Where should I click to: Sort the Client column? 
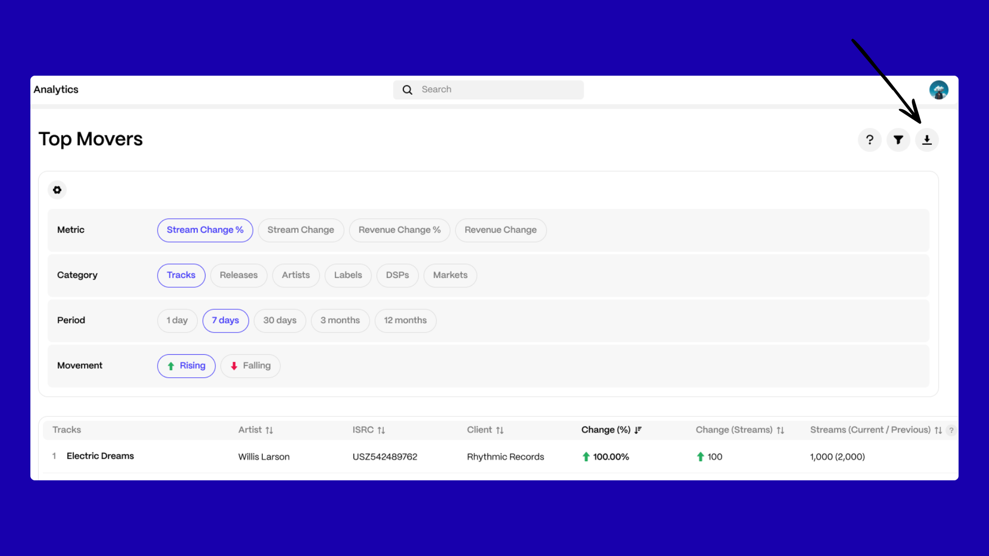point(500,430)
